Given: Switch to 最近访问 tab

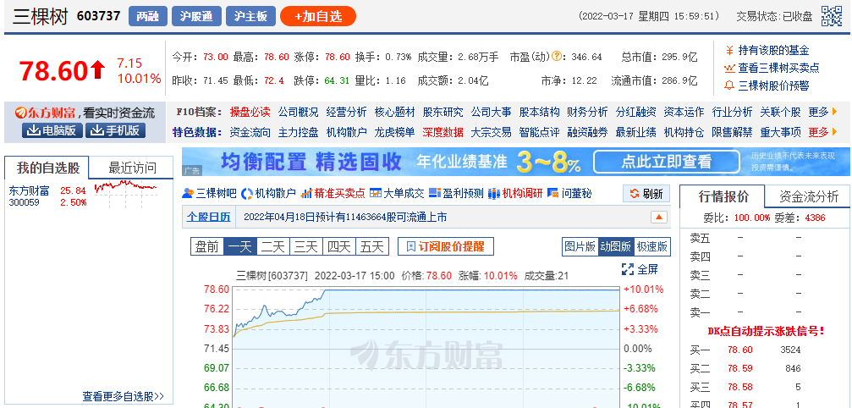Looking at the screenshot, I should (x=133, y=168).
